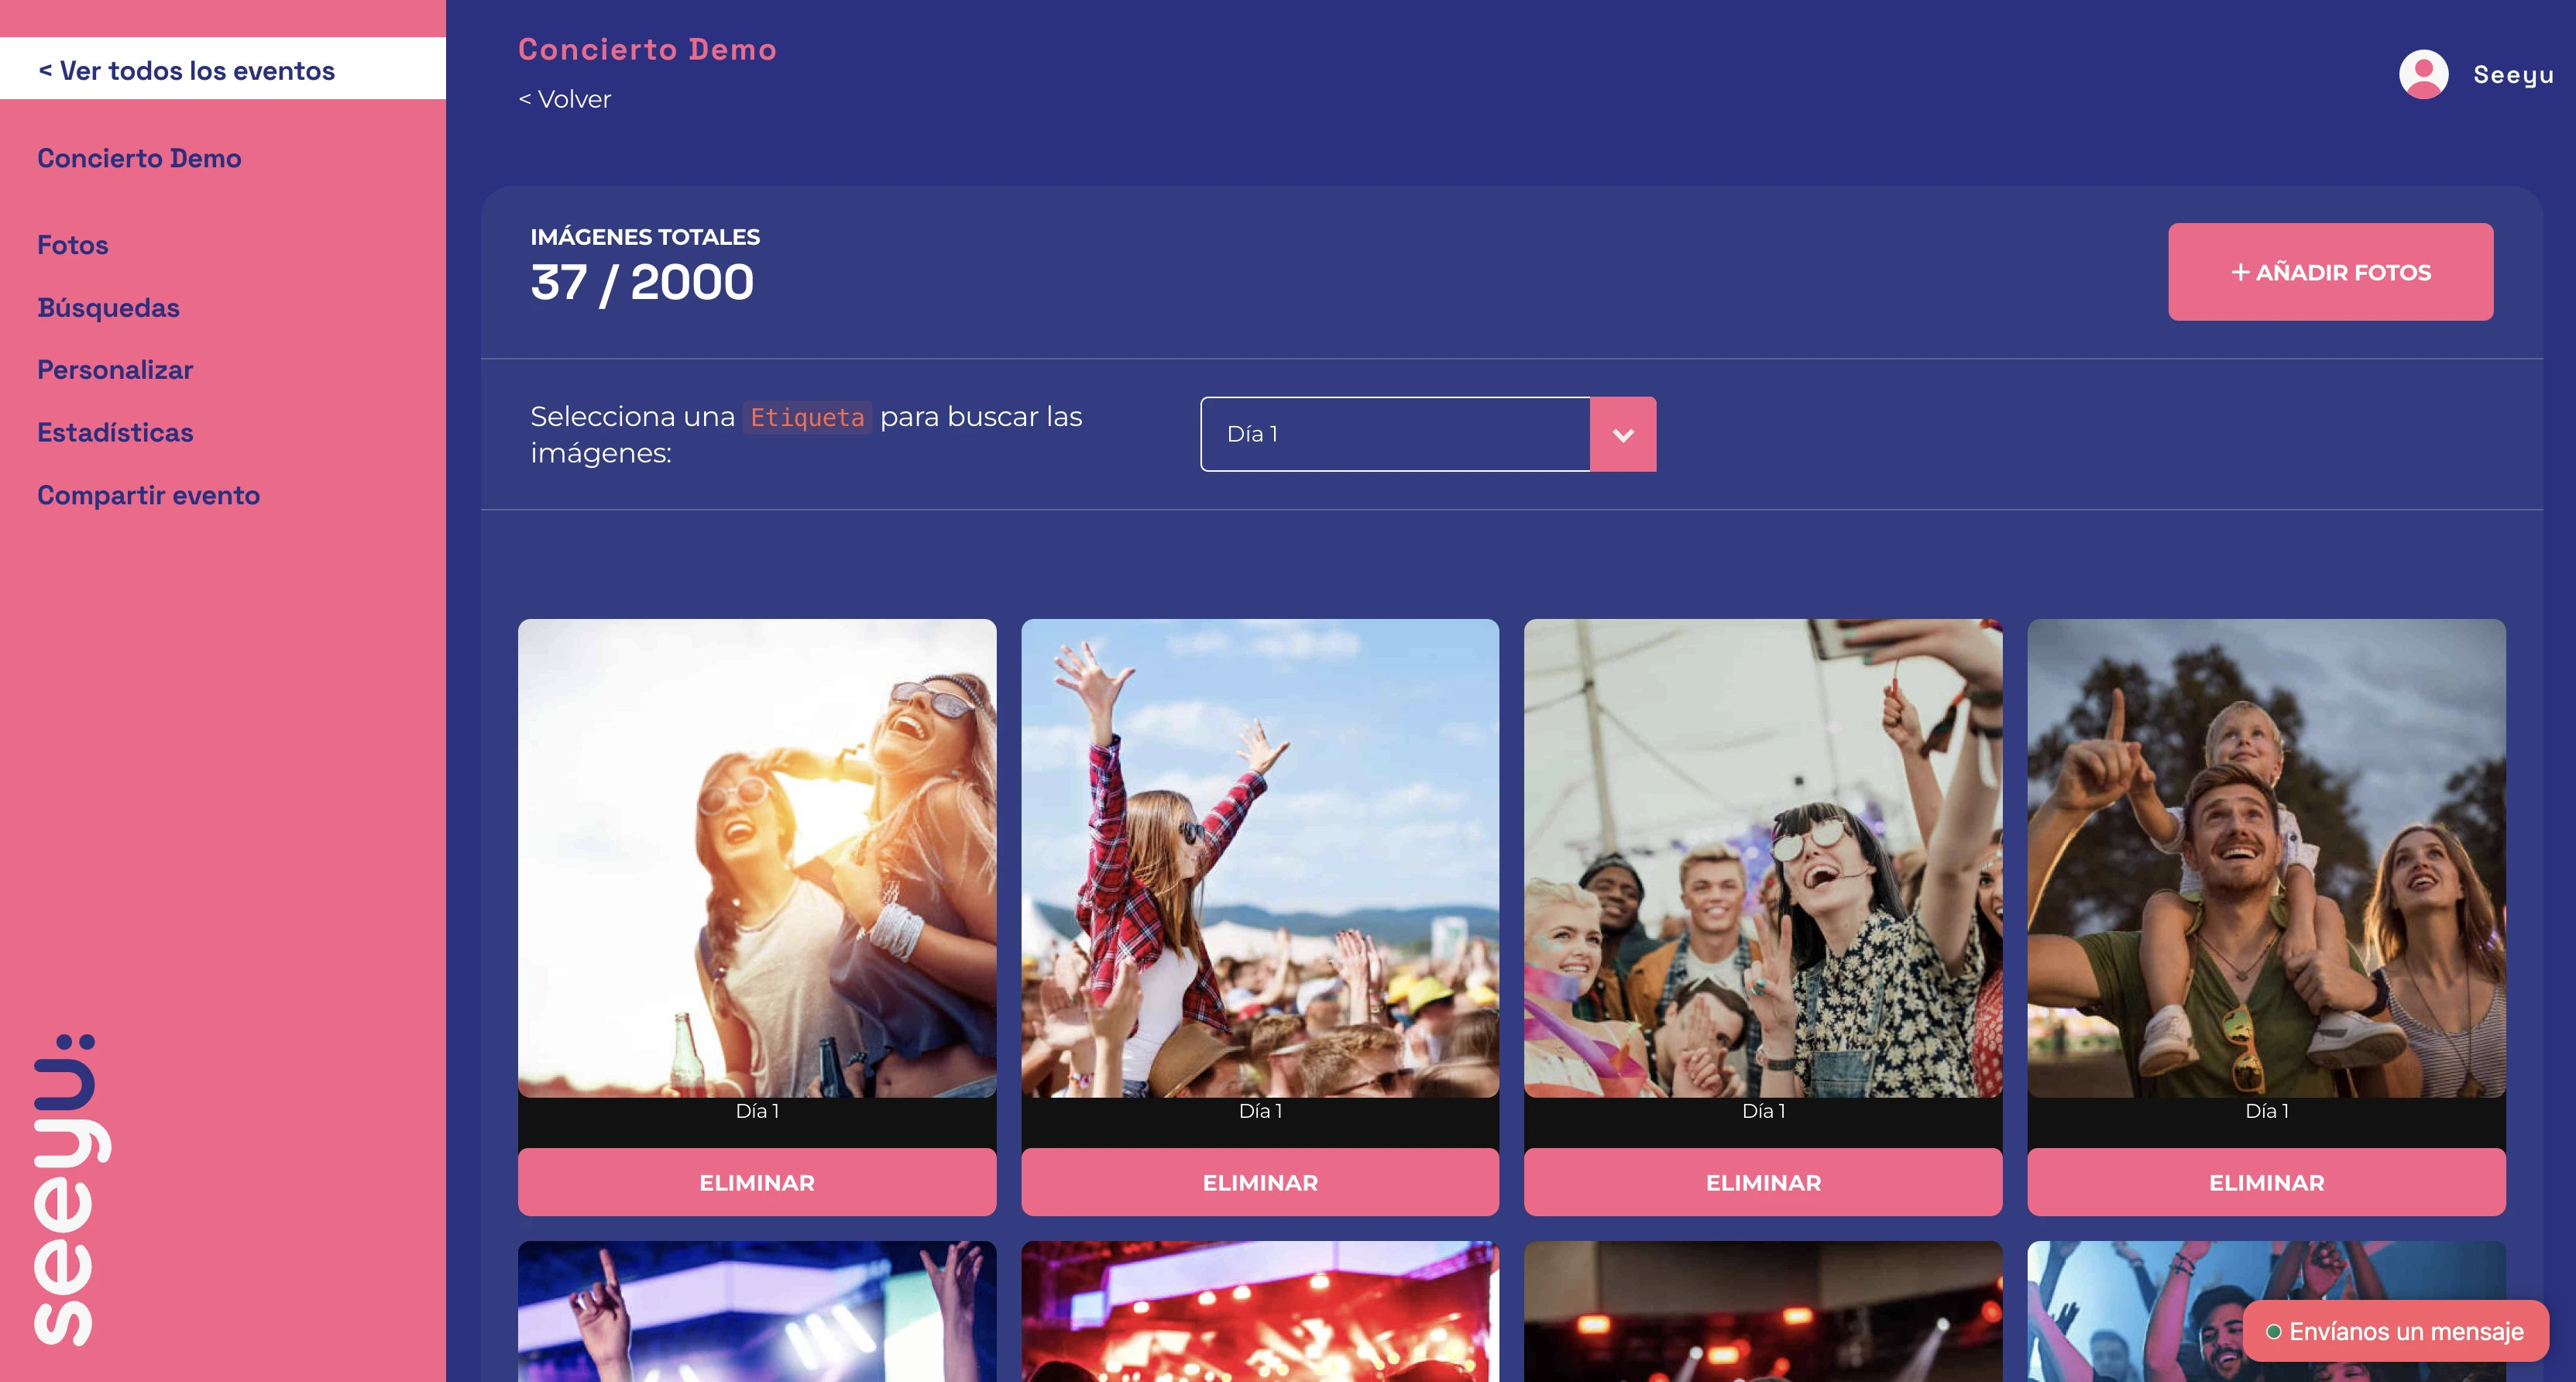Open the Personalizar menu item

click(115, 370)
